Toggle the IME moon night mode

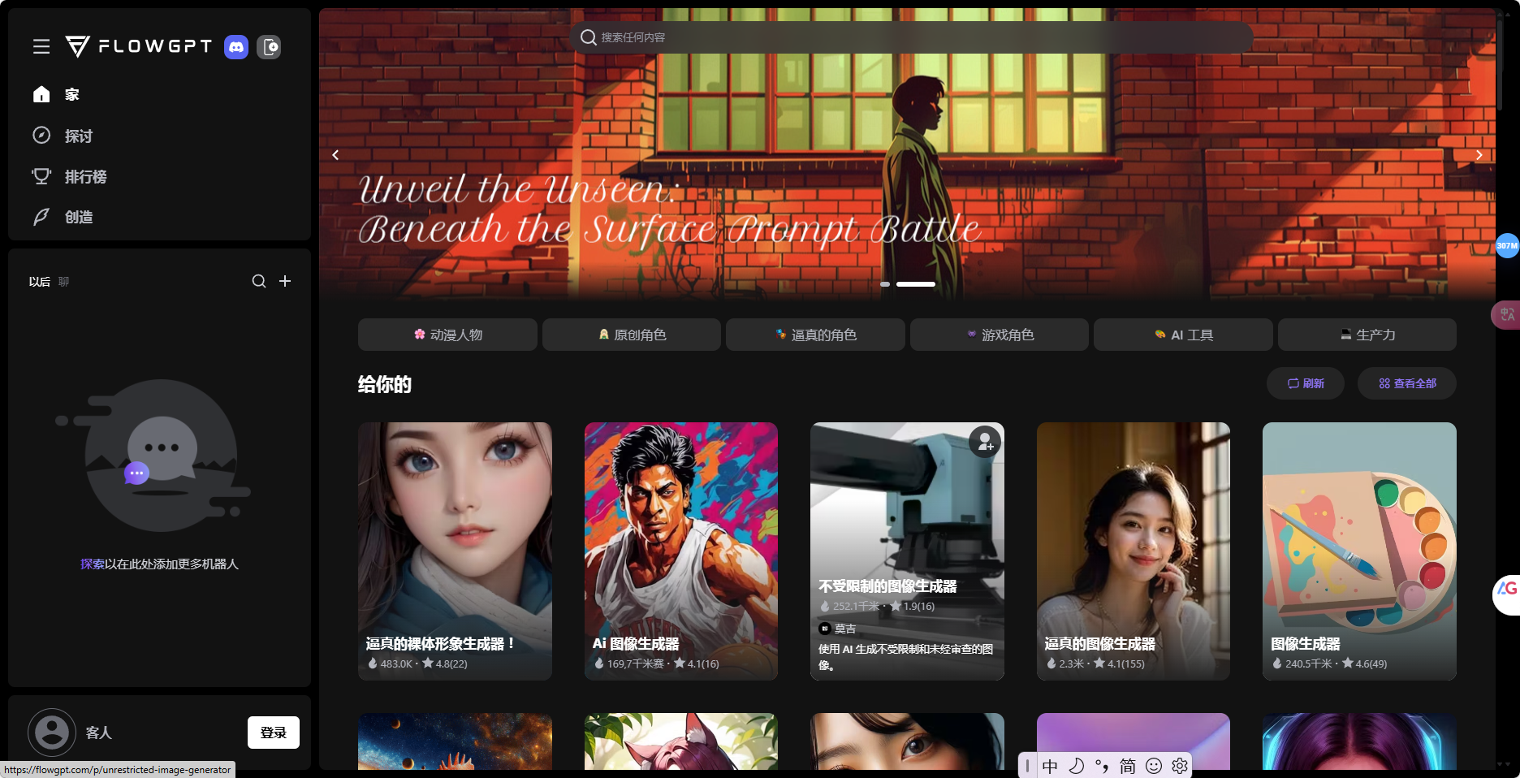1076,766
